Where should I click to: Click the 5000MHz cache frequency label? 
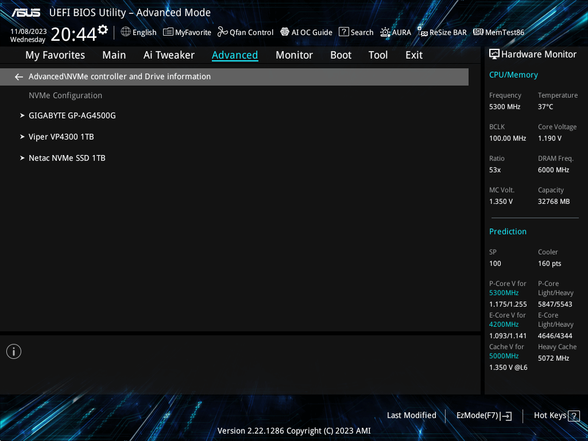point(504,356)
